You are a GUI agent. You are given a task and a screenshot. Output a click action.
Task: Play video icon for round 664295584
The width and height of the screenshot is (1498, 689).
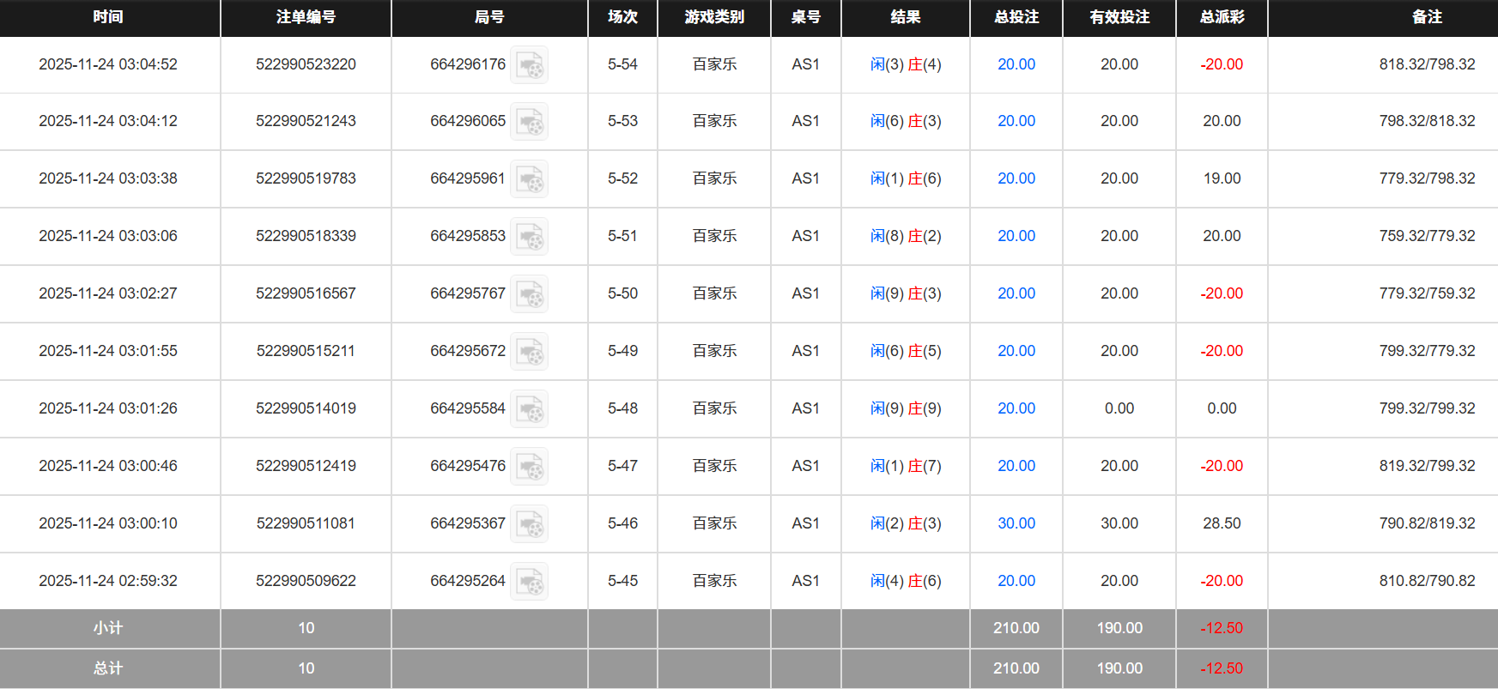529,409
